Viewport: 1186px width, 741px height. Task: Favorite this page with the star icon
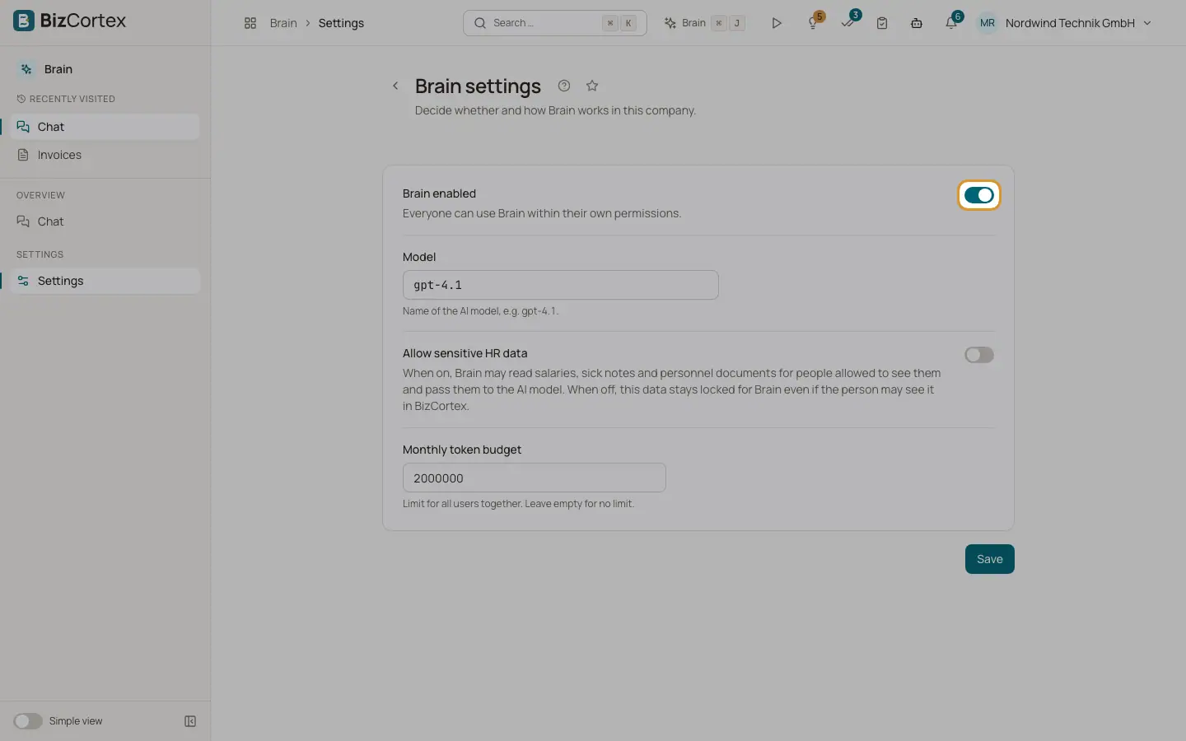tap(592, 86)
